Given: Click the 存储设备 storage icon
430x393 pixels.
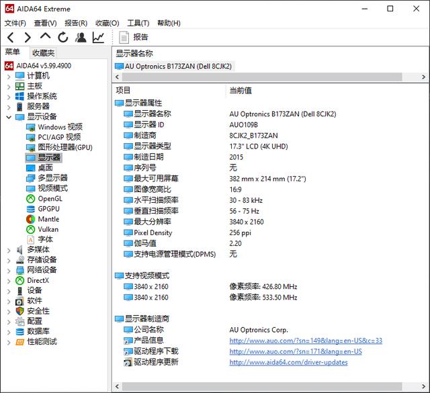Looking at the screenshot, I should click(x=19, y=260).
